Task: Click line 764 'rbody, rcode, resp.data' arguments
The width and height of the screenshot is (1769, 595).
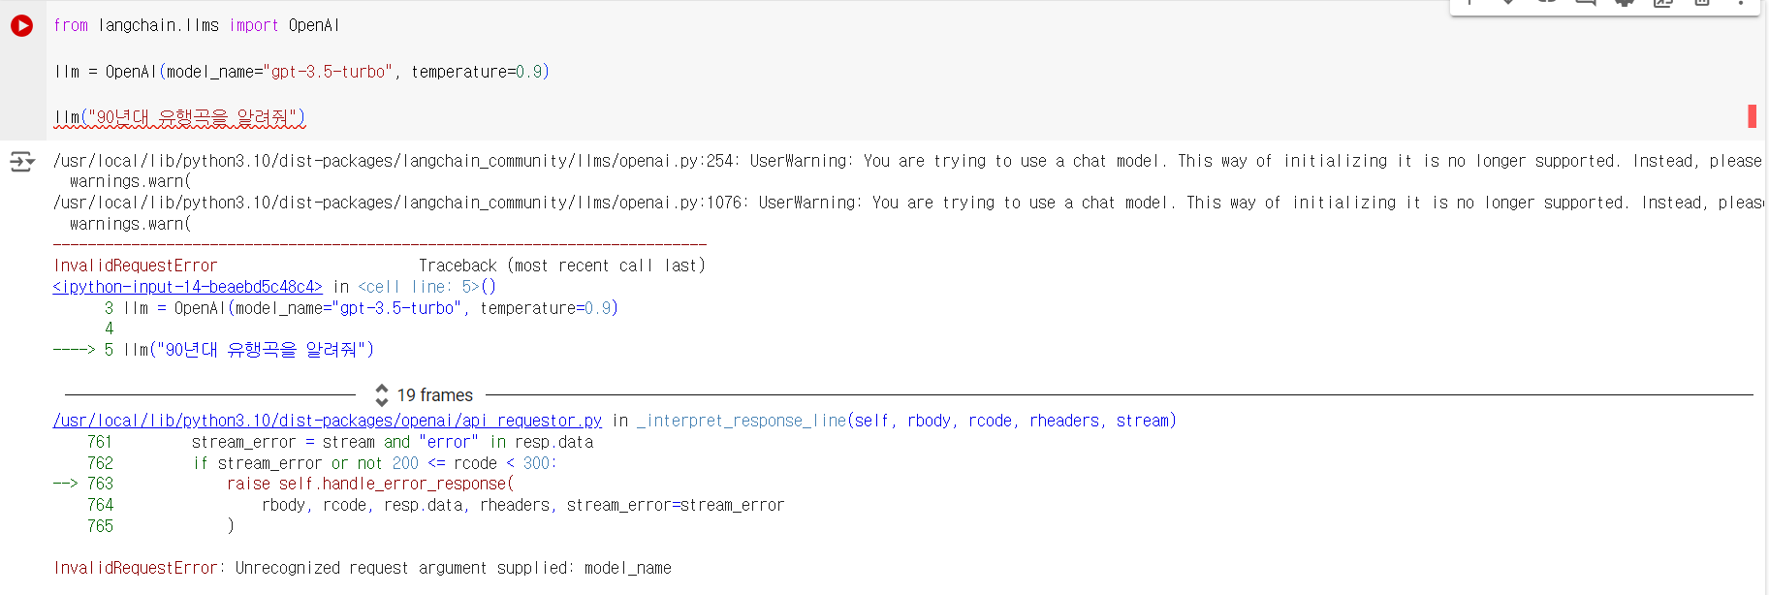Action: tap(436, 505)
